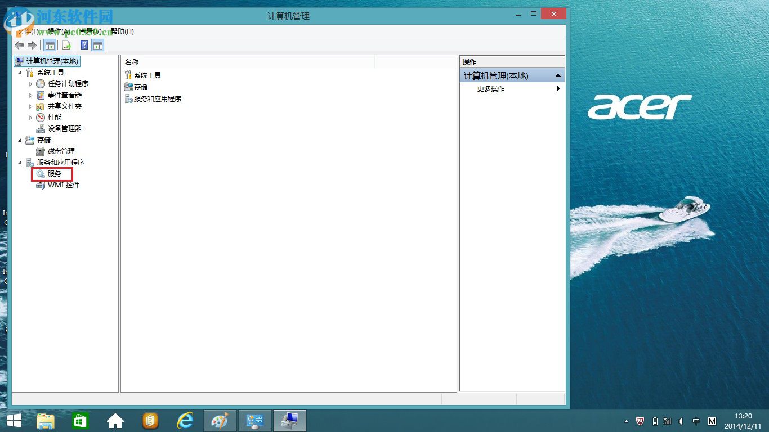Toggle the action pane toolbar icon
The height and width of the screenshot is (432, 769).
click(98, 45)
